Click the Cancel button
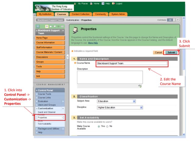Screen dimensions: 195x146 click(x=158, y=53)
